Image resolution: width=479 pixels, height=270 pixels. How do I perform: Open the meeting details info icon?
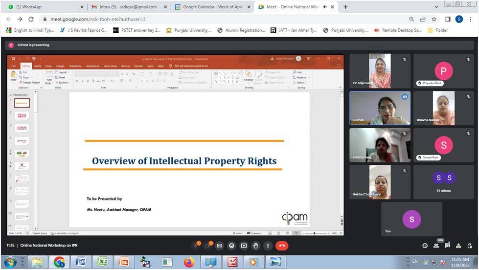pyautogui.click(x=425, y=246)
